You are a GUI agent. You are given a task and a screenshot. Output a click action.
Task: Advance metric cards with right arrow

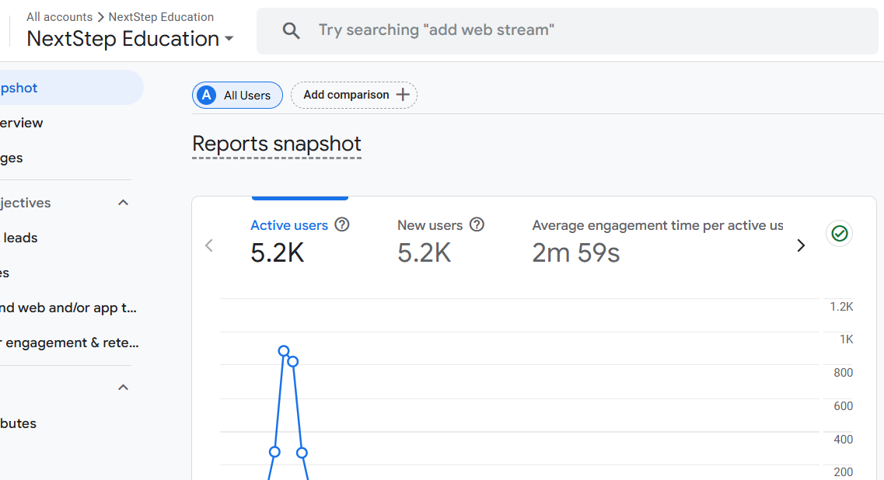coord(801,245)
